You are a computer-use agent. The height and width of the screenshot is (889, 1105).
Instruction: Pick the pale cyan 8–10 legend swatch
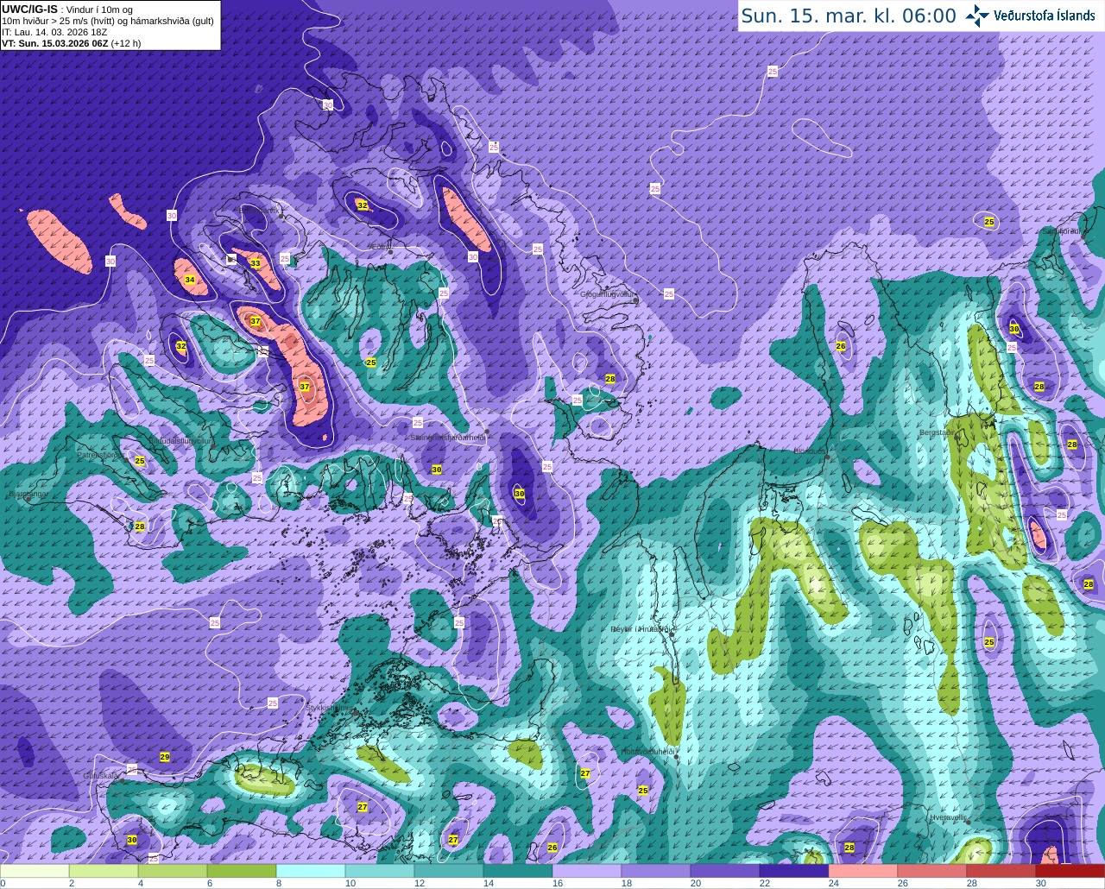click(311, 871)
